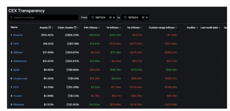
Task: Click help icon beside OKX clean assets
Action: (x=68, y=44)
